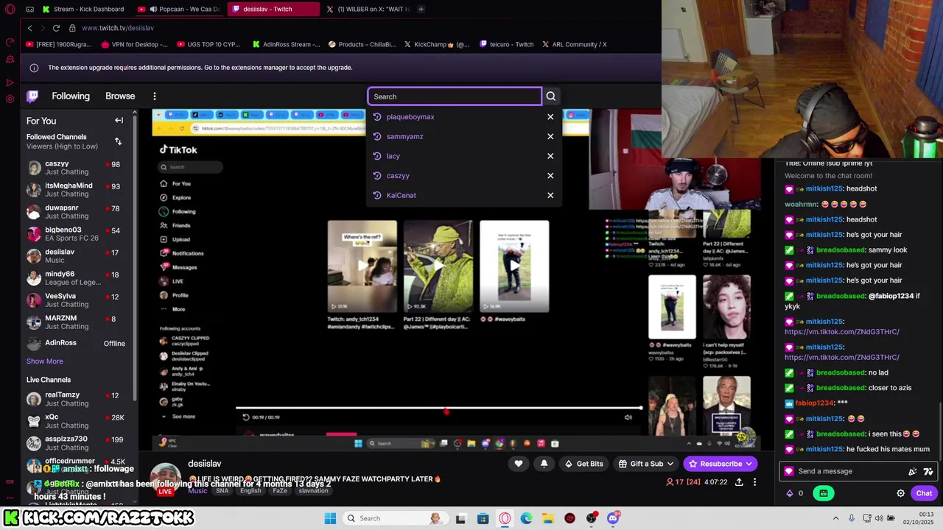Remove sammyamz from search history
Screen dimensions: 943x530
550,136
